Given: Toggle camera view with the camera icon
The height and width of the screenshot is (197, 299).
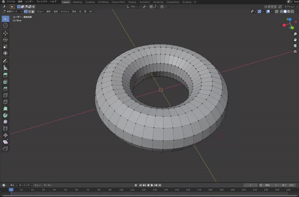Looking at the screenshot, I should pyautogui.click(x=295, y=46).
